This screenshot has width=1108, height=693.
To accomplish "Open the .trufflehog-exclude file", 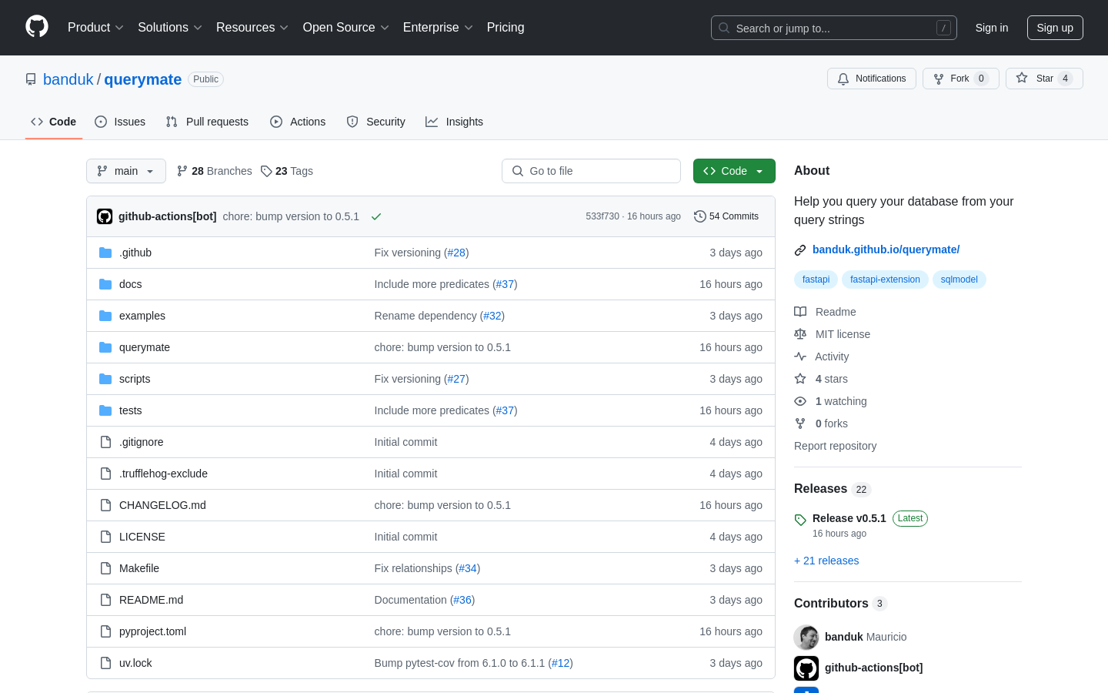I will (x=163, y=474).
